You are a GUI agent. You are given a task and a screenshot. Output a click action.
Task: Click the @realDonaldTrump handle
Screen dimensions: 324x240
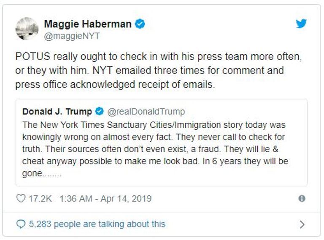point(146,111)
